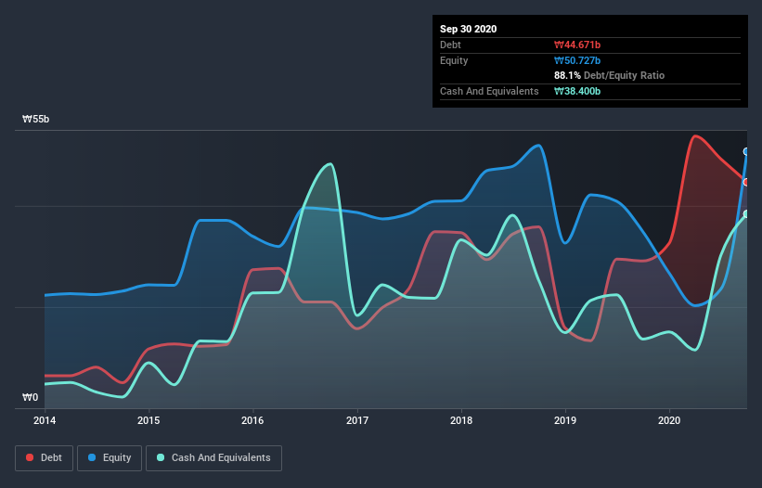This screenshot has height=488, width=762.
Task: Toggle the Cash And Equivalents legend button
Action: tap(213, 458)
